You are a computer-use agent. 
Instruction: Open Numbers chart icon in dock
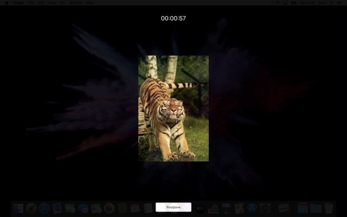(213, 208)
